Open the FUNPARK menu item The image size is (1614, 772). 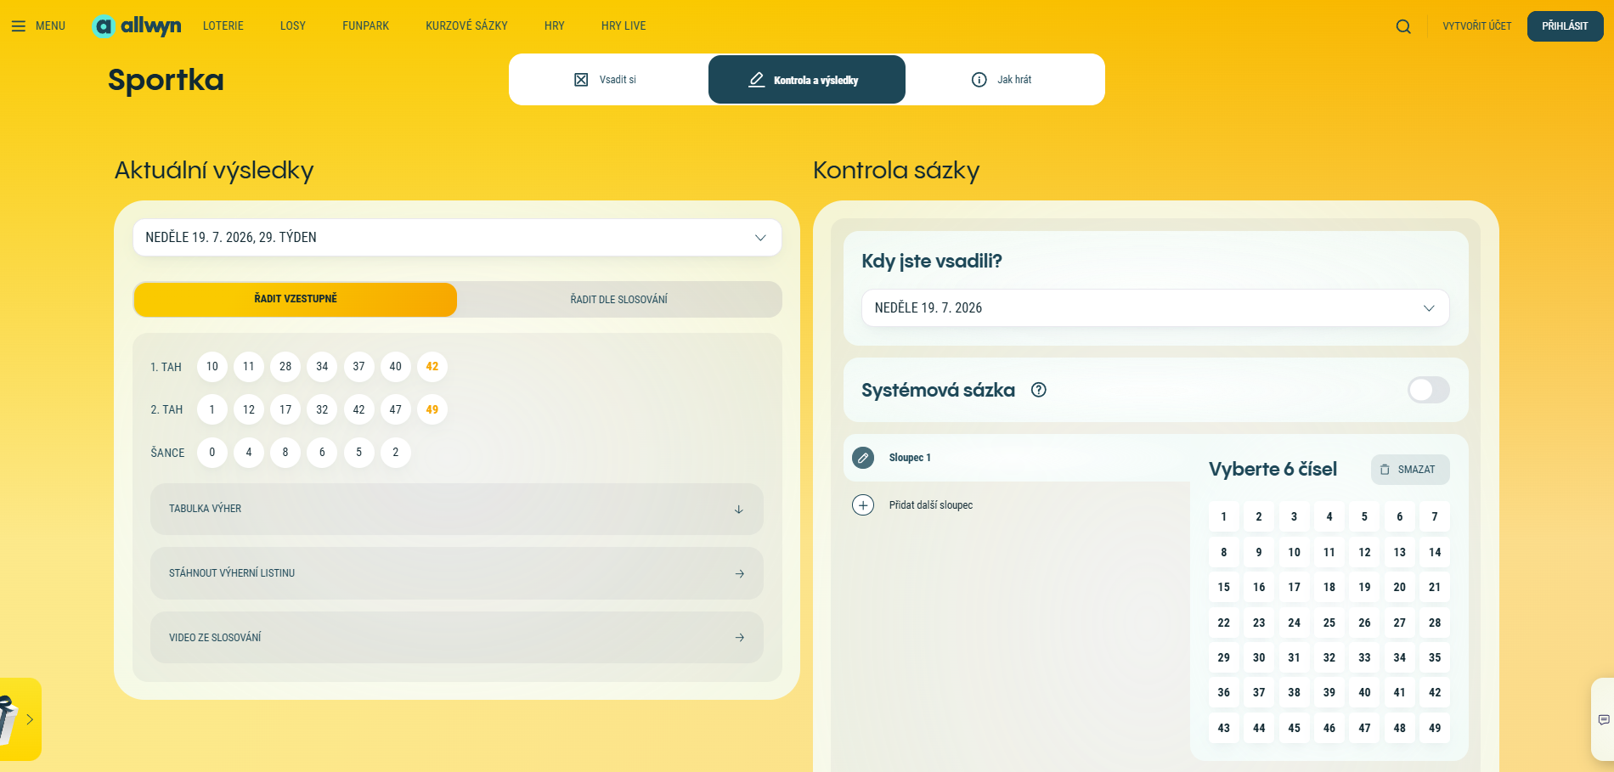click(x=366, y=26)
